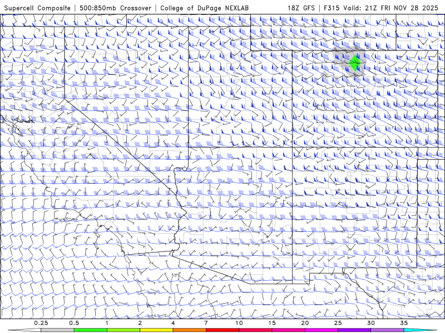Click the '25' legend value

(x=338, y=323)
